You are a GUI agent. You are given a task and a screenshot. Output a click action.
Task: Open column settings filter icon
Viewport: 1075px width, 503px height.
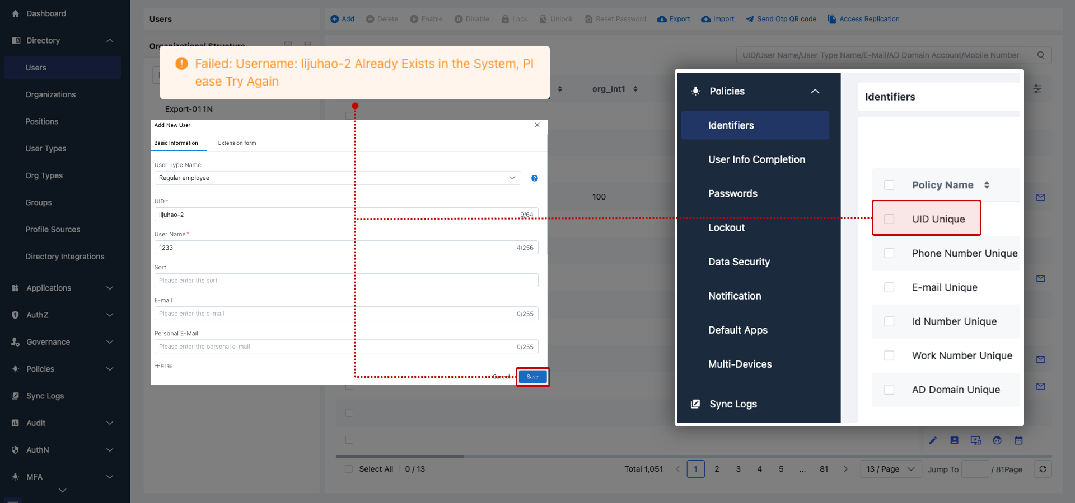(1037, 89)
